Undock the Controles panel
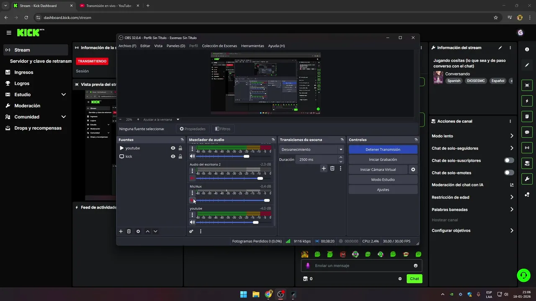The height and width of the screenshot is (301, 536). [x=416, y=140]
